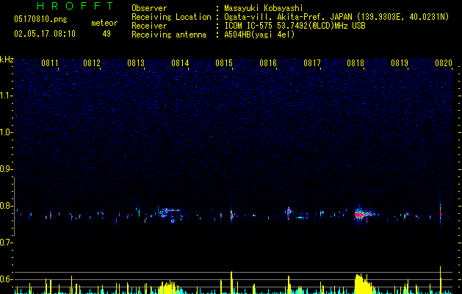Click the wide yellow power peak below 0818
This screenshot has width=462, height=294.
tap(364, 284)
